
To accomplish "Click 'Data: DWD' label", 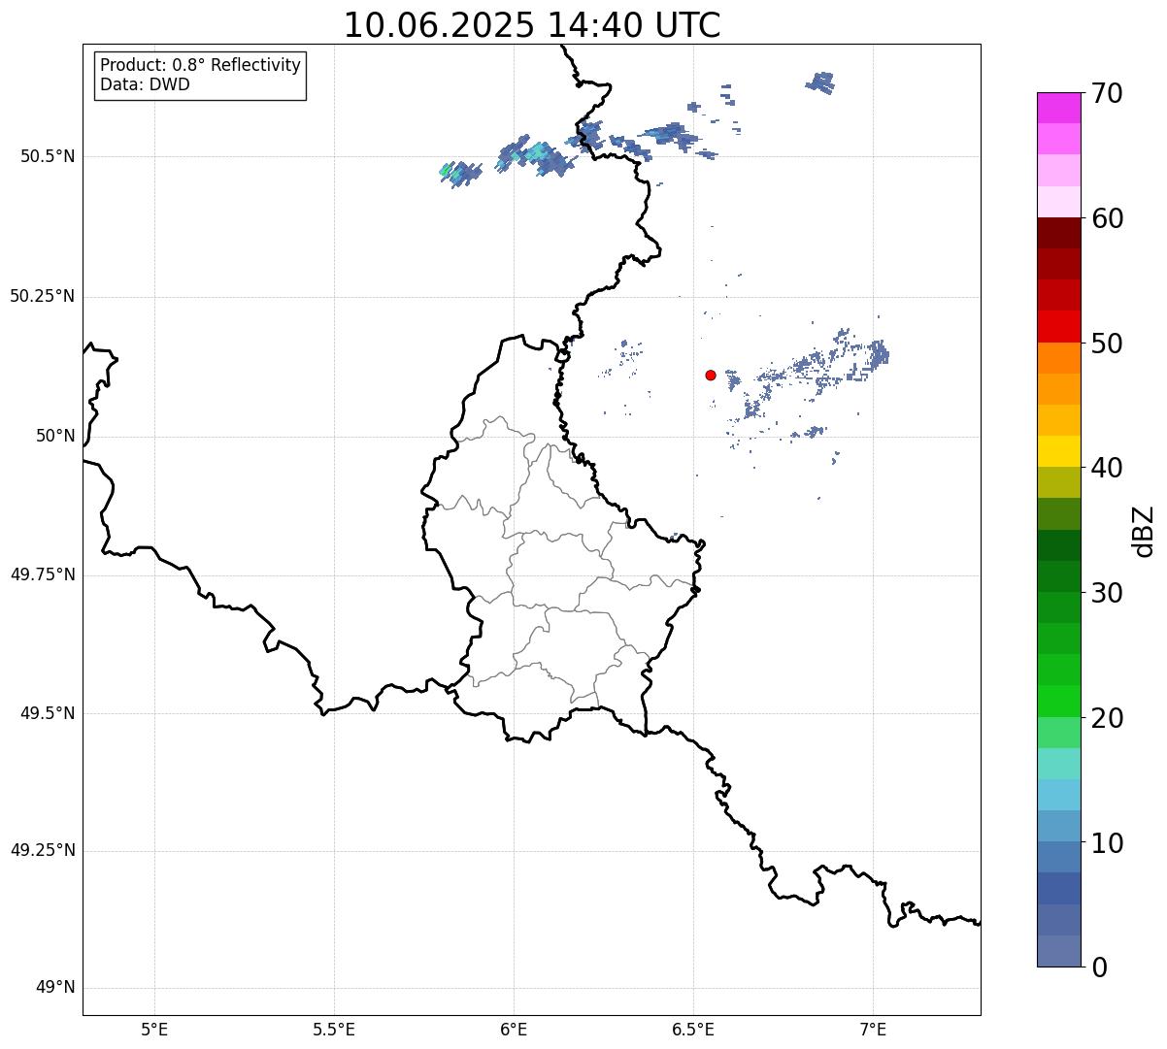I will [x=145, y=84].
